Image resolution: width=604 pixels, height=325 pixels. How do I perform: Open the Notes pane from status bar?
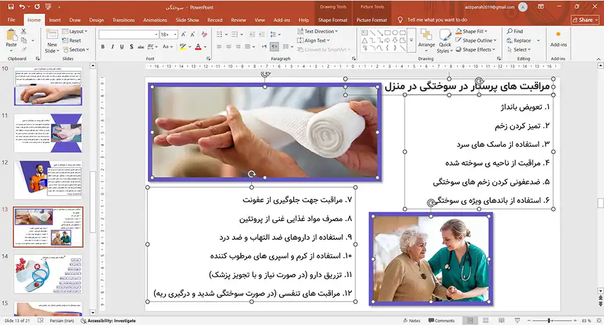(x=411, y=321)
